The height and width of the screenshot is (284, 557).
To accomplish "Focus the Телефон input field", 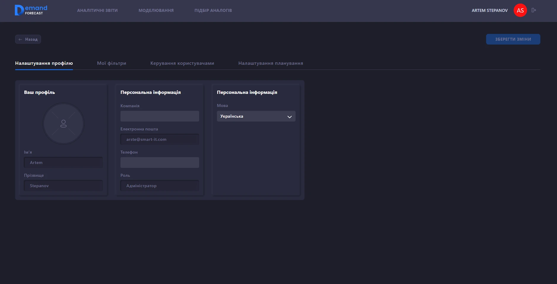I will click(x=160, y=162).
